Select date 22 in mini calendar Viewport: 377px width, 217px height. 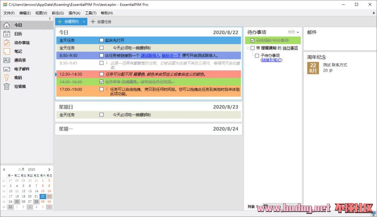click(43, 196)
